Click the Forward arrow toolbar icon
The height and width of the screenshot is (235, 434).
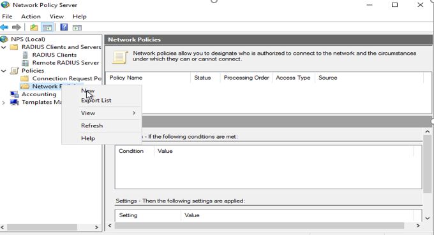click(17, 27)
